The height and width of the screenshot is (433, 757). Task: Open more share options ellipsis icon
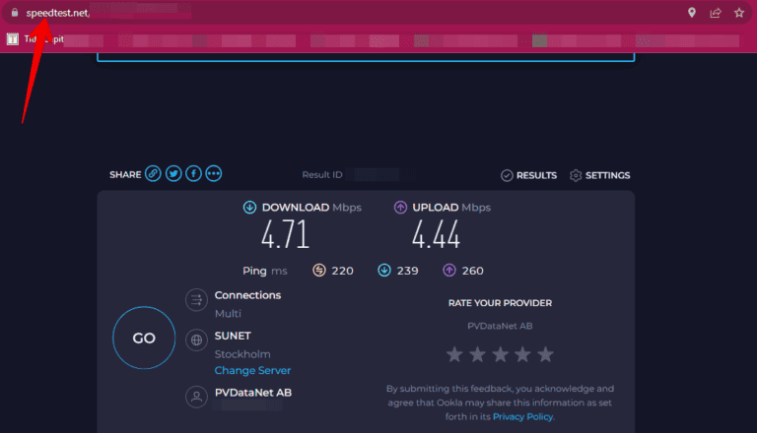[214, 174]
